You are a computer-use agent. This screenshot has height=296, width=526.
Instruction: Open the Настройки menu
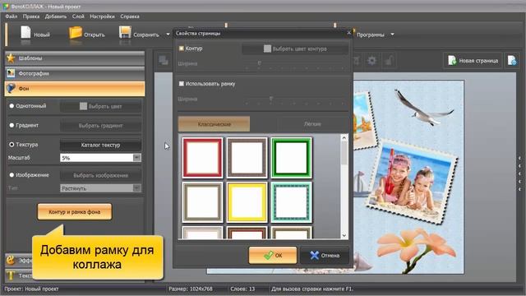(x=102, y=16)
